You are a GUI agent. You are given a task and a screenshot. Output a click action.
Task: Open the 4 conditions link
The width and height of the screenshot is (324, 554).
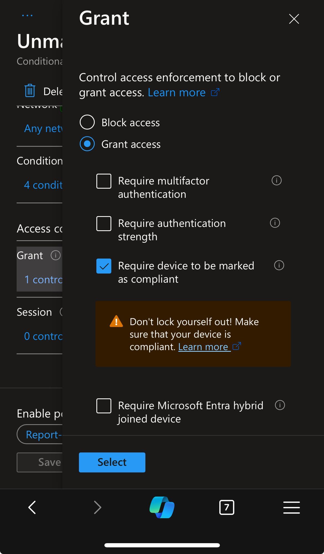tap(43, 185)
